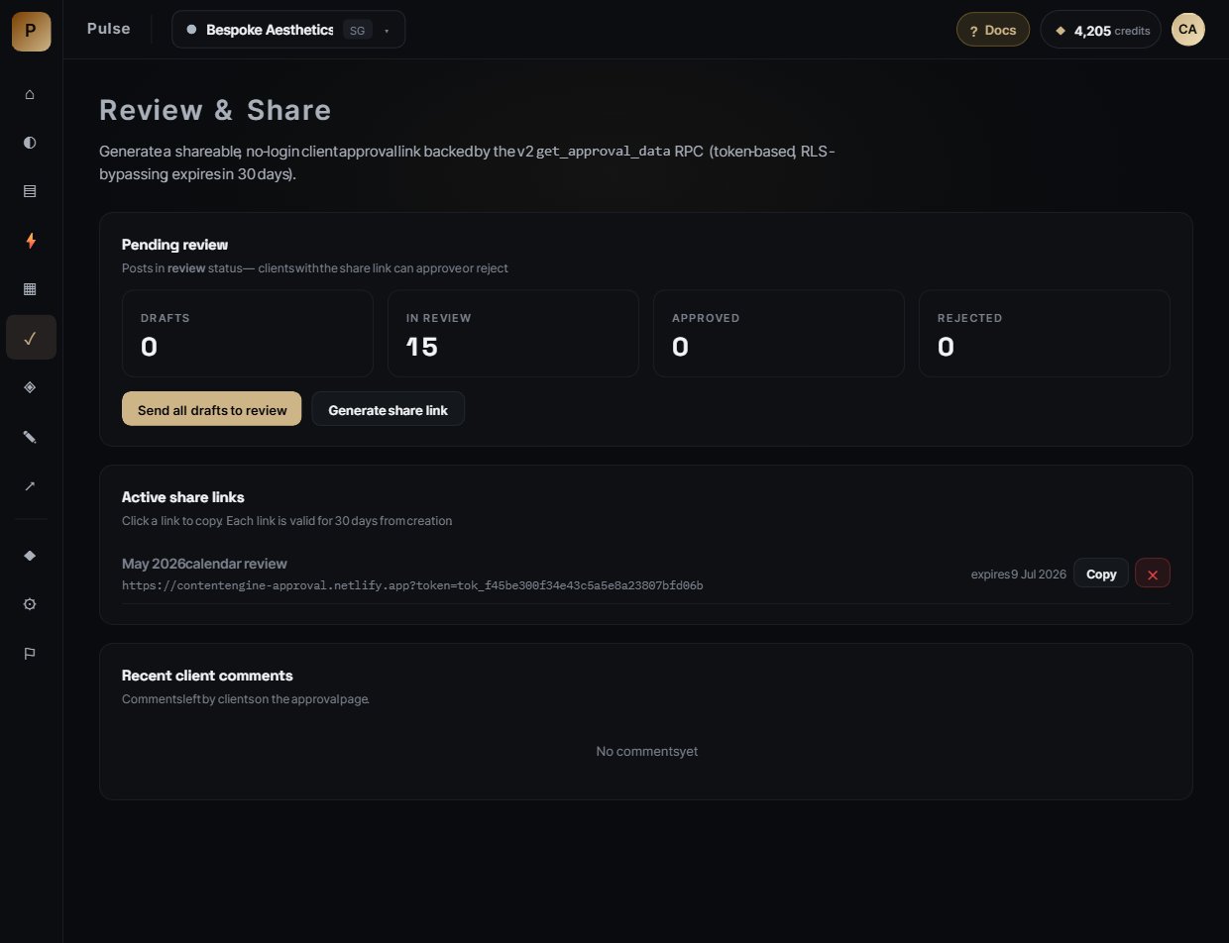
Task: Click the 'No comments yet' text
Action: pos(646,751)
